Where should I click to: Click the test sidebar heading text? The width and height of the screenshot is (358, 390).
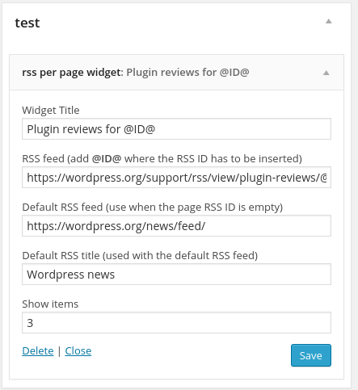coord(27,23)
